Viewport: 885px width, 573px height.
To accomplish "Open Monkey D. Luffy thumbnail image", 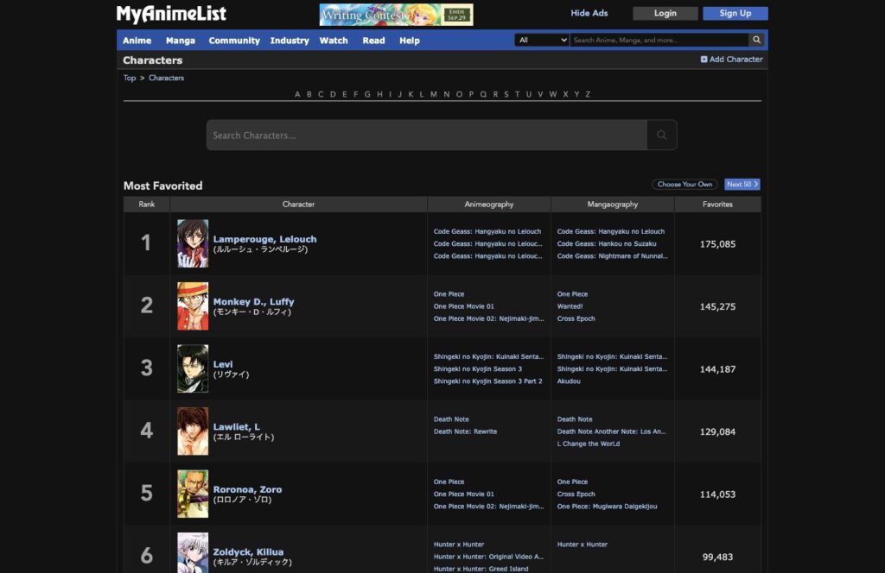I will [193, 306].
